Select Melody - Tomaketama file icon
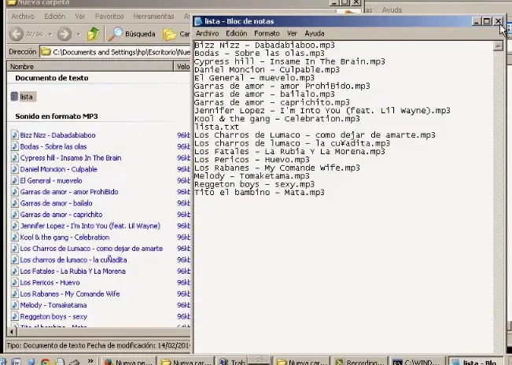512x365 pixels. coord(14,305)
